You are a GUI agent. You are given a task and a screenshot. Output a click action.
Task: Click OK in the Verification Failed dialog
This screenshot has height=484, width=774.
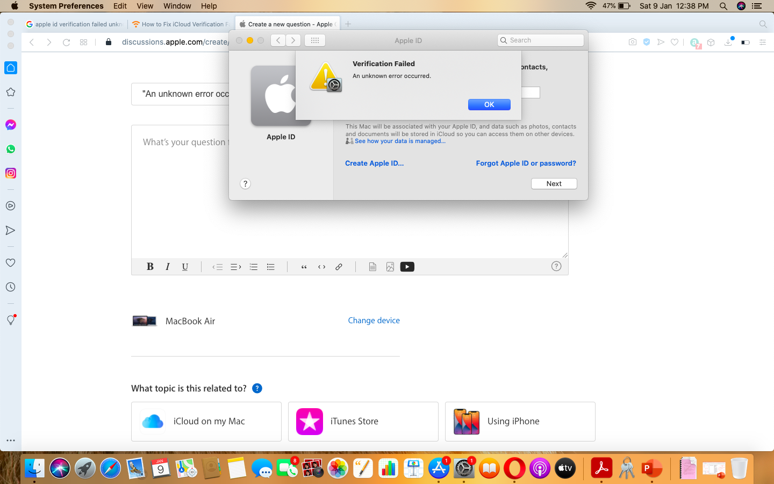point(489,104)
